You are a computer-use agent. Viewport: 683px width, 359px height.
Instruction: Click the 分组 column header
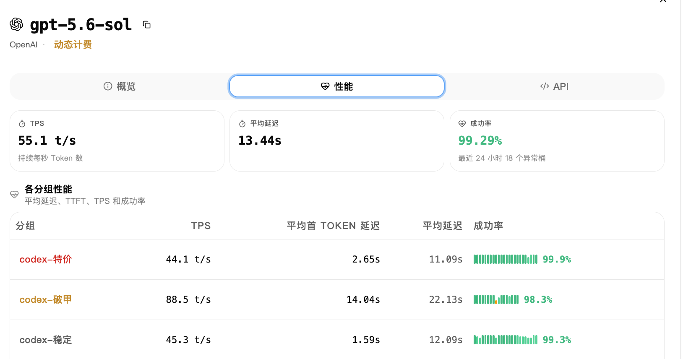click(x=25, y=226)
